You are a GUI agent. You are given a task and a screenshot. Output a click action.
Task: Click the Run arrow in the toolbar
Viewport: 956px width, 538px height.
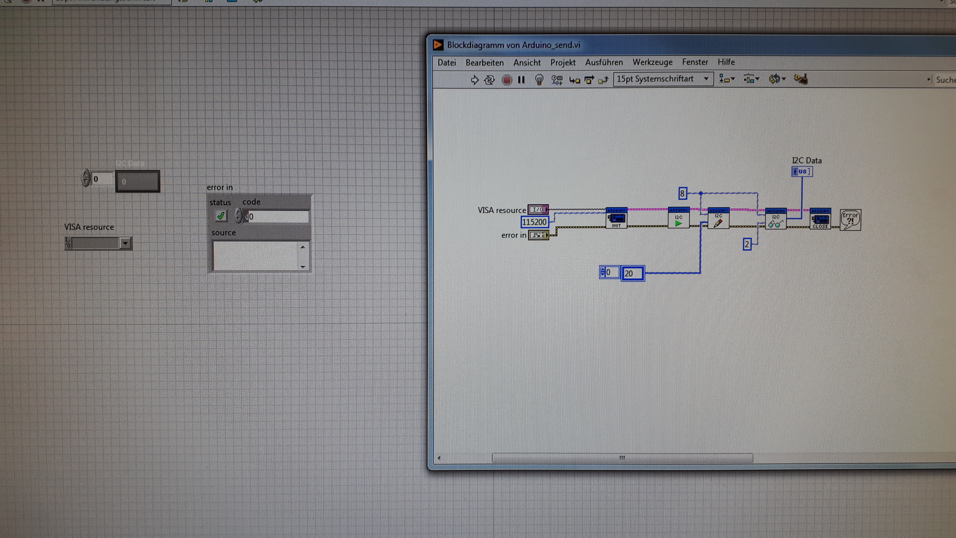coord(474,80)
